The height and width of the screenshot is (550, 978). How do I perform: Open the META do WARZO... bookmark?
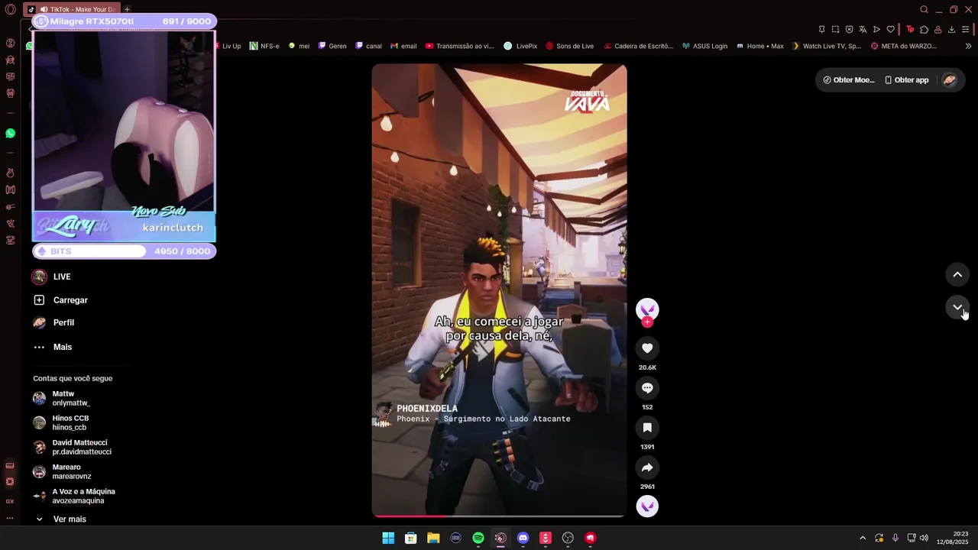click(x=904, y=46)
